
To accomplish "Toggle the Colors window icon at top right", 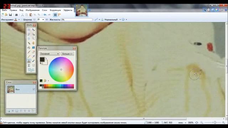I will click(x=217, y=10).
